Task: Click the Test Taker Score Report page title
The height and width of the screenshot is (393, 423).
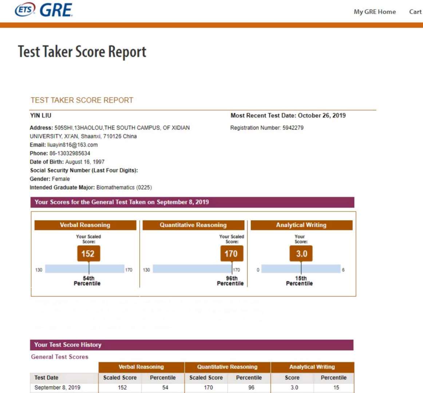Action: (82, 52)
